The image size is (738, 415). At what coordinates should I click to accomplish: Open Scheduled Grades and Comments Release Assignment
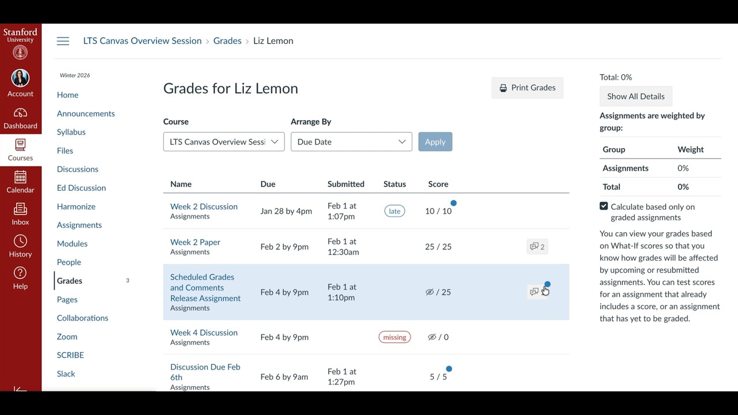point(205,288)
